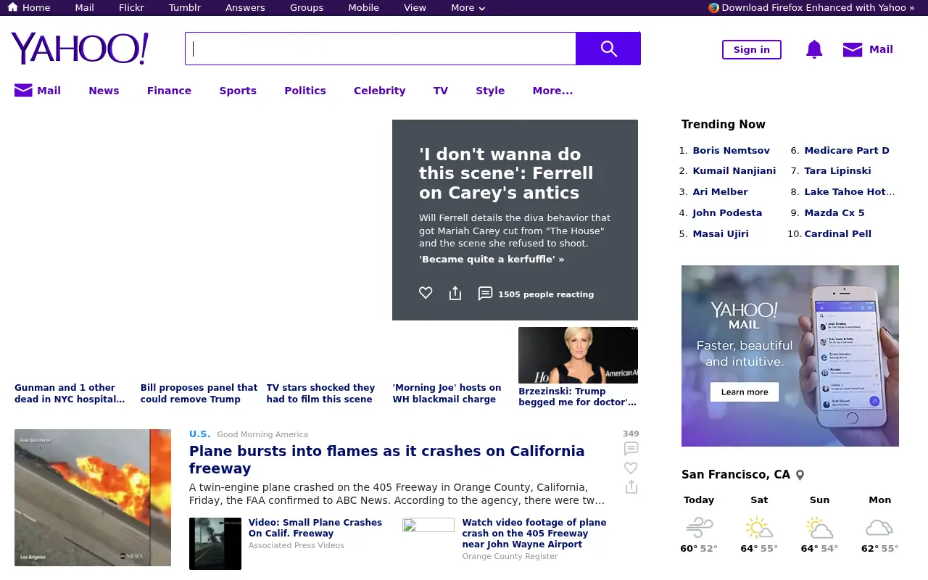The height and width of the screenshot is (580, 928).
Task: Click location pin next to San Francisco, CA
Action: coord(800,475)
